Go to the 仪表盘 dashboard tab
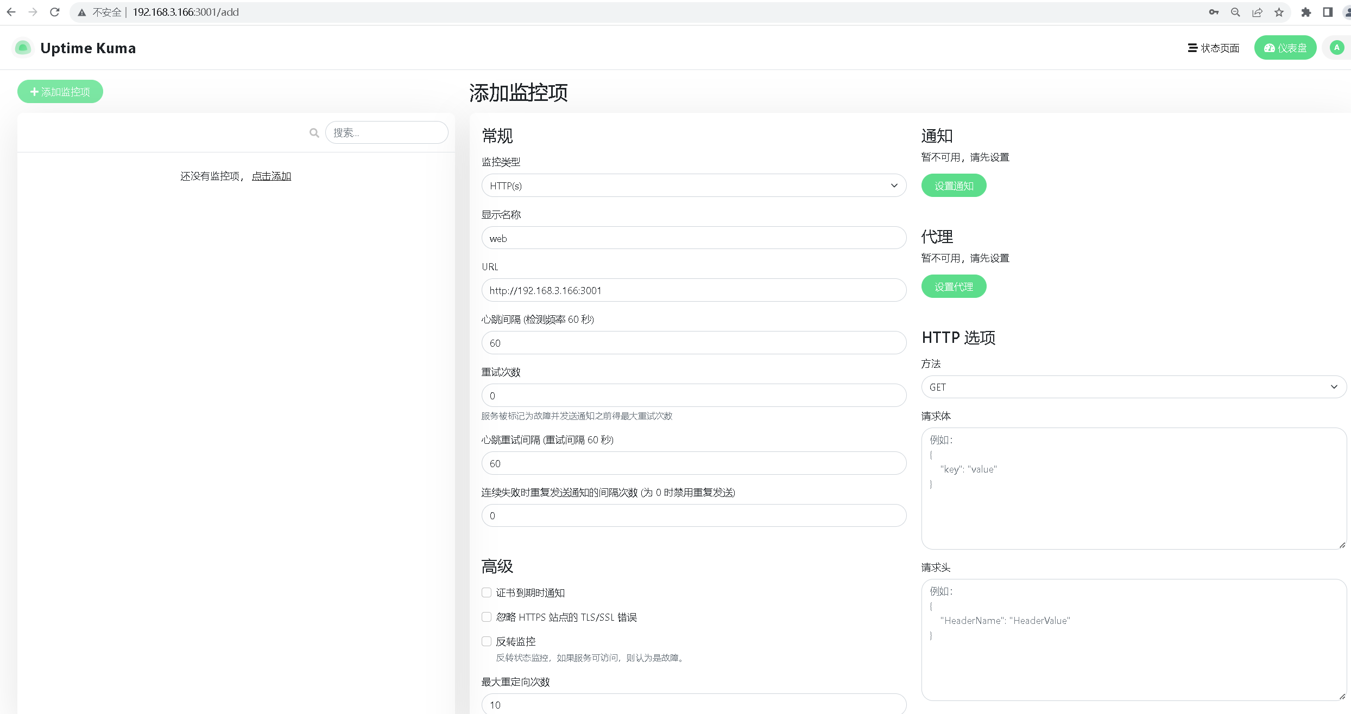 pyautogui.click(x=1285, y=48)
